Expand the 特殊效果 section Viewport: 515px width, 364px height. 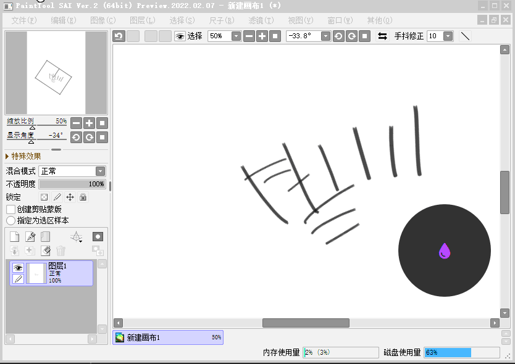tap(23, 156)
